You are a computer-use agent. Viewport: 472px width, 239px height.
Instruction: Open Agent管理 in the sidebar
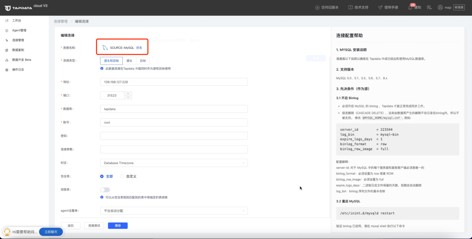click(x=19, y=31)
